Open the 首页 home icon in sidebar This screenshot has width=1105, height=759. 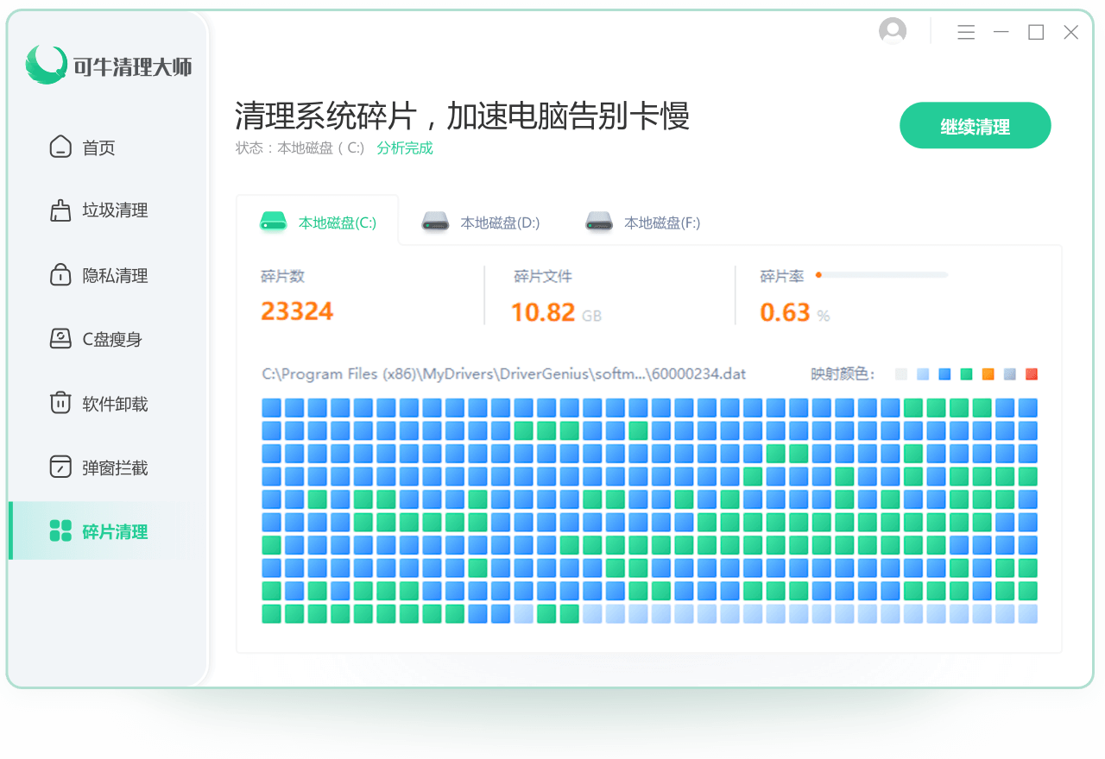tap(60, 147)
